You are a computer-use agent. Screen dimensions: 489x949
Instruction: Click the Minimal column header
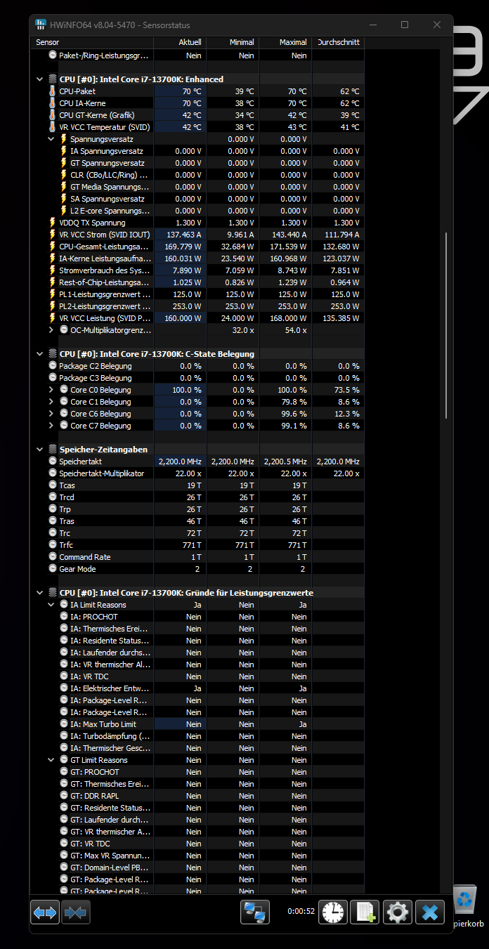click(x=233, y=42)
